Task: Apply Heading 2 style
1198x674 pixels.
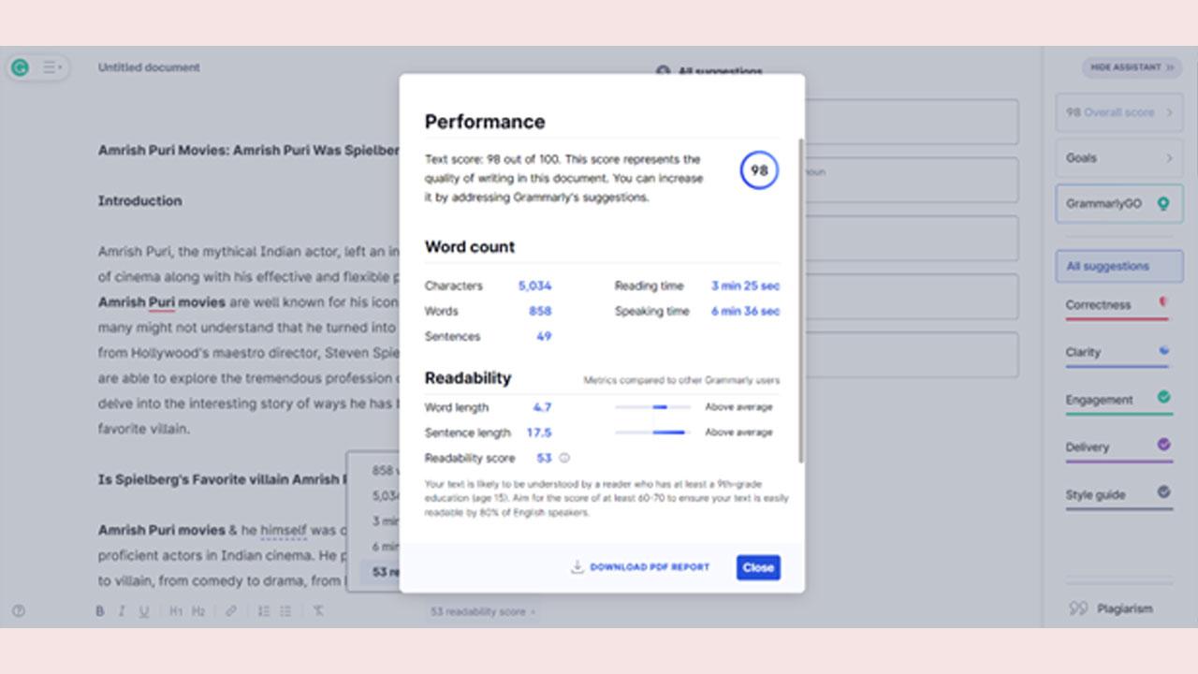Action: click(198, 611)
